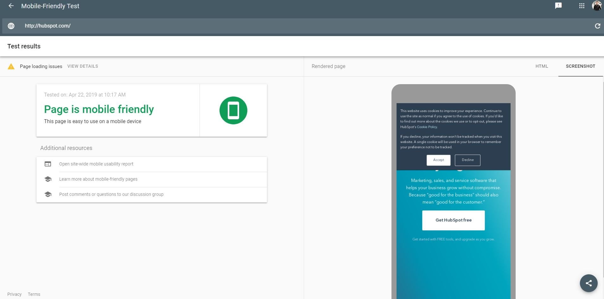The width and height of the screenshot is (604, 299).
Task: Click the globe icon beside URL
Action: click(11, 26)
